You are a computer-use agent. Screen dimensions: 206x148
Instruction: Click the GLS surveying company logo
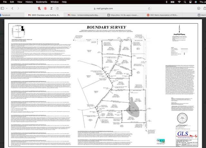click(187, 135)
